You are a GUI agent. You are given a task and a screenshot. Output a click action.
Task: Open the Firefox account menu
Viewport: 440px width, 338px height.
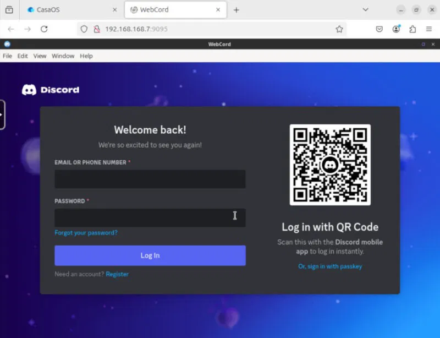[x=397, y=29]
